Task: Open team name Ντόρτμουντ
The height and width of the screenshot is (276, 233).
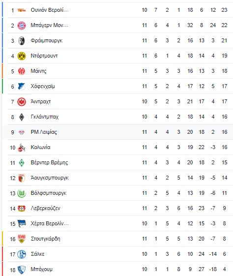Action: pos(44,56)
